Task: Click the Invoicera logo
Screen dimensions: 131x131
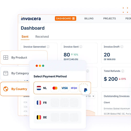Action: 31,19
